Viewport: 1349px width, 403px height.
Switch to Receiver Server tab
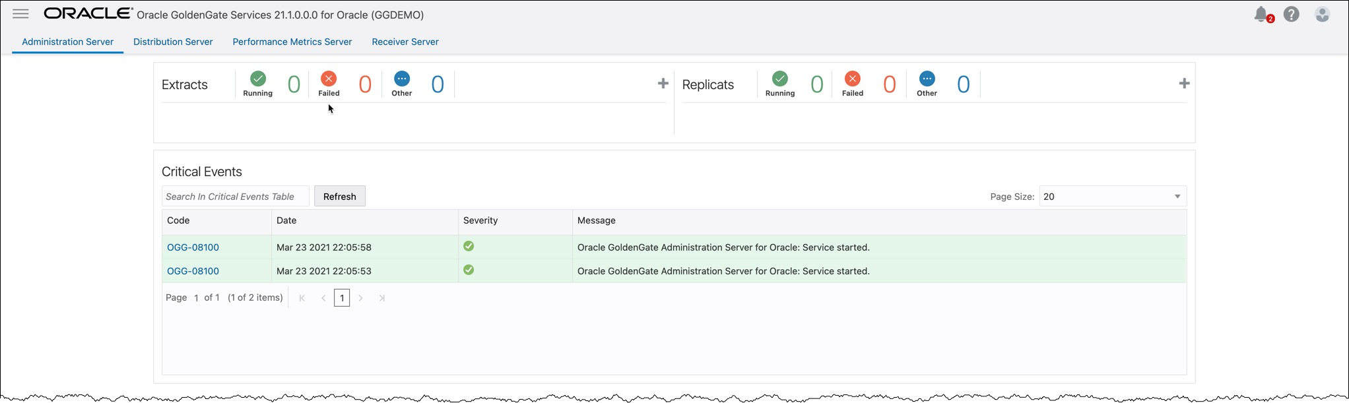(x=405, y=42)
